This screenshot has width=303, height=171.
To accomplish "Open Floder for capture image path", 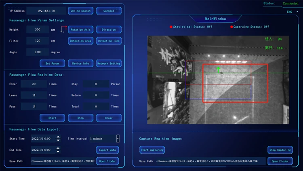I will point(280,161).
